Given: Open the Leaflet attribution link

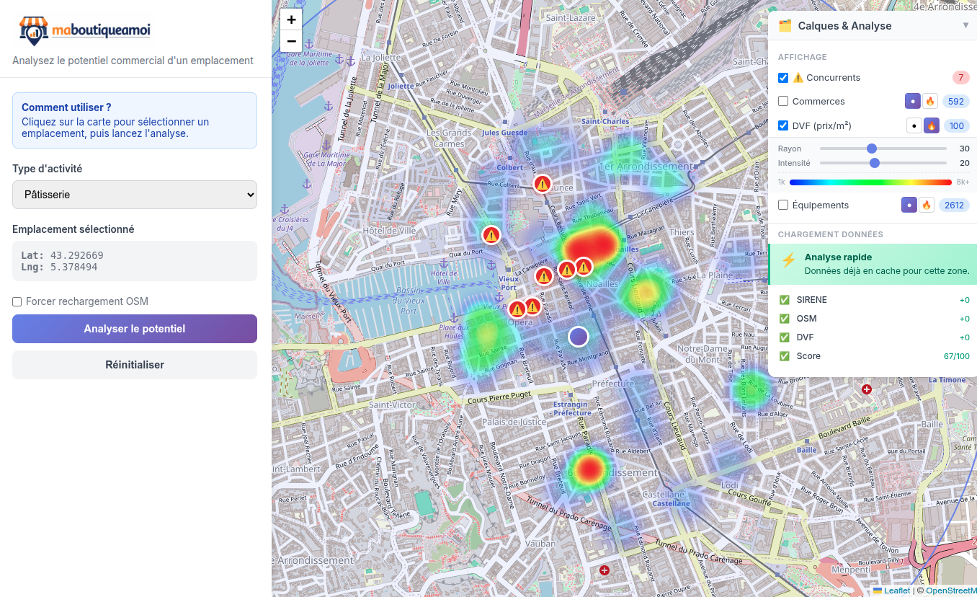Looking at the screenshot, I should point(896,591).
